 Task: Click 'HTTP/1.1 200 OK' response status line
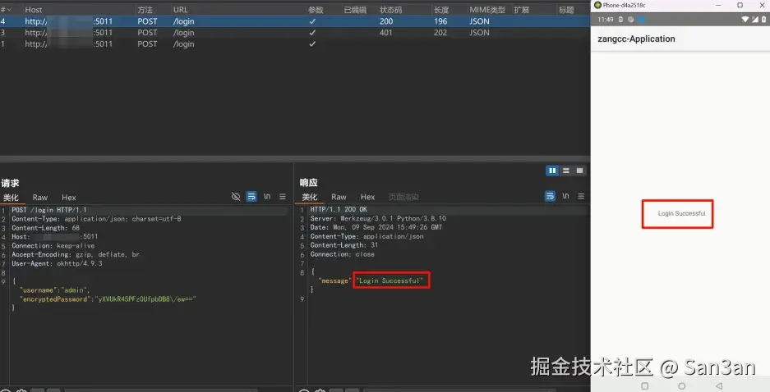[x=339, y=209]
